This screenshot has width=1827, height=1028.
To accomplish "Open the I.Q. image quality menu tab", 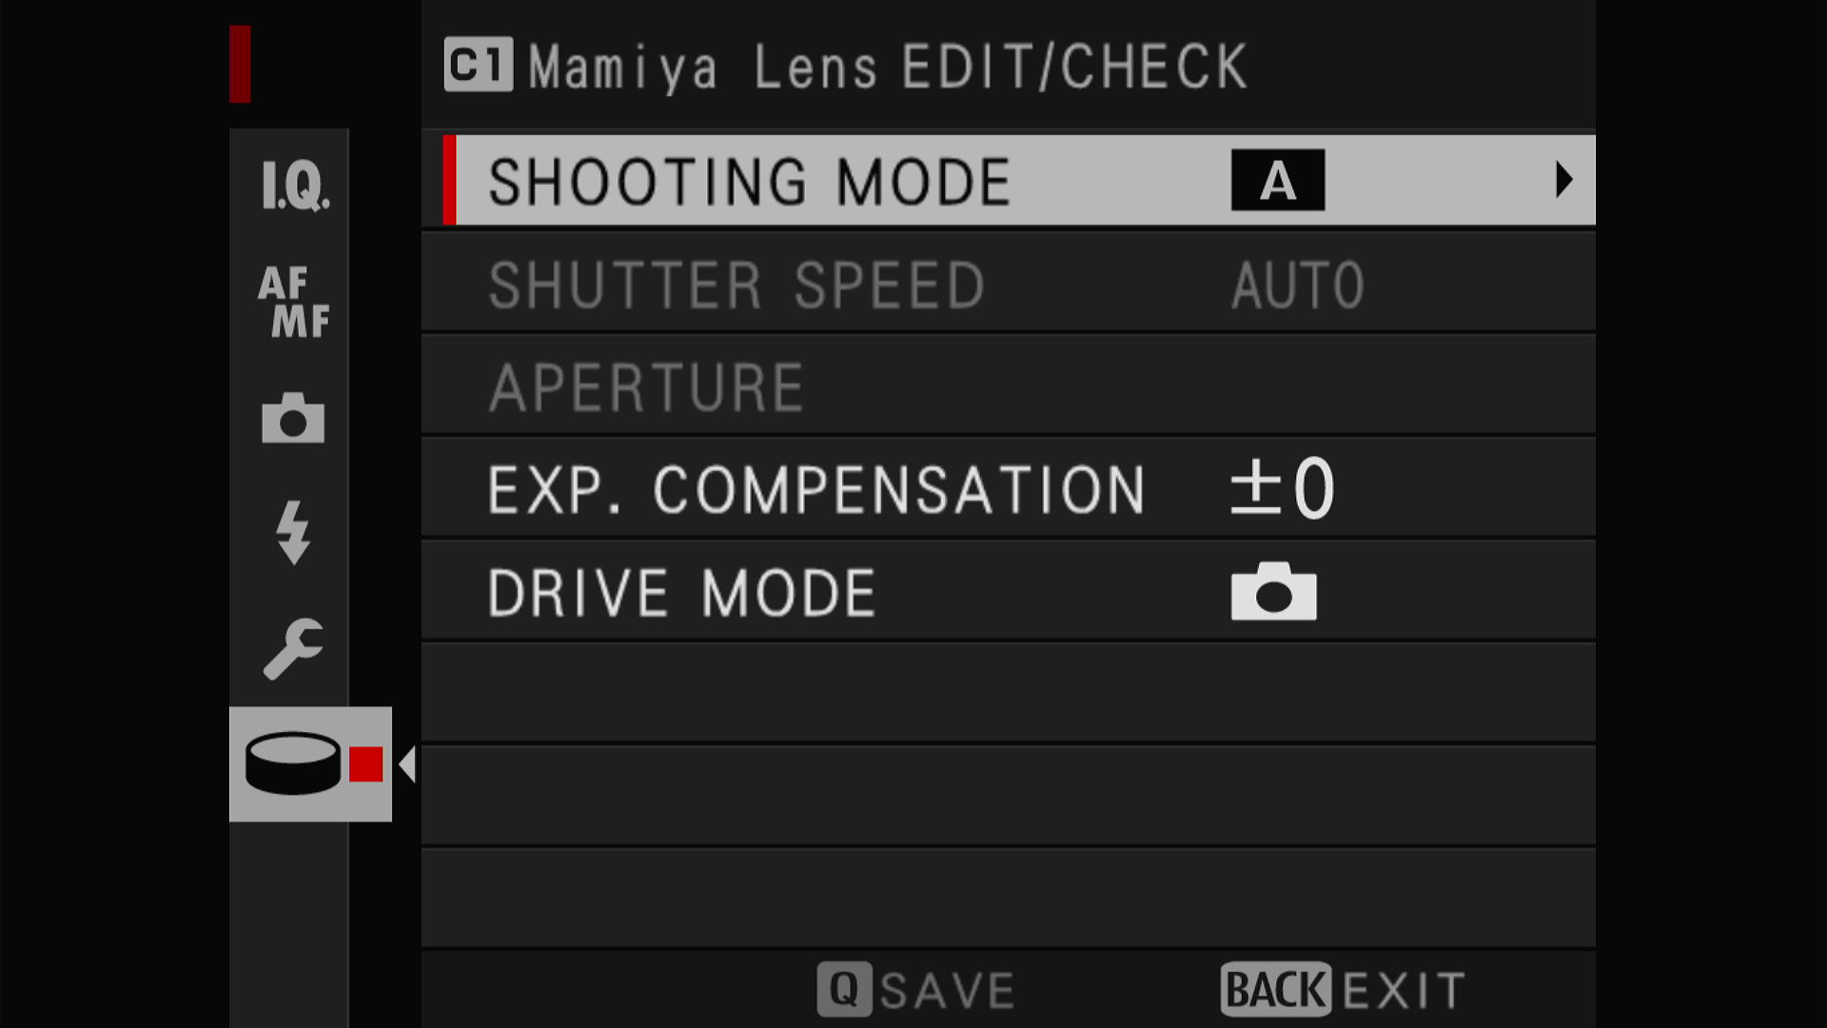I will click(295, 185).
